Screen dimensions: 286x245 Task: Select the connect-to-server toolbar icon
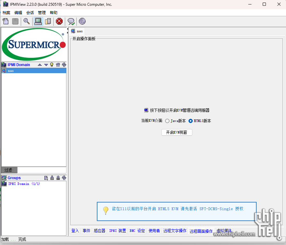38,21
